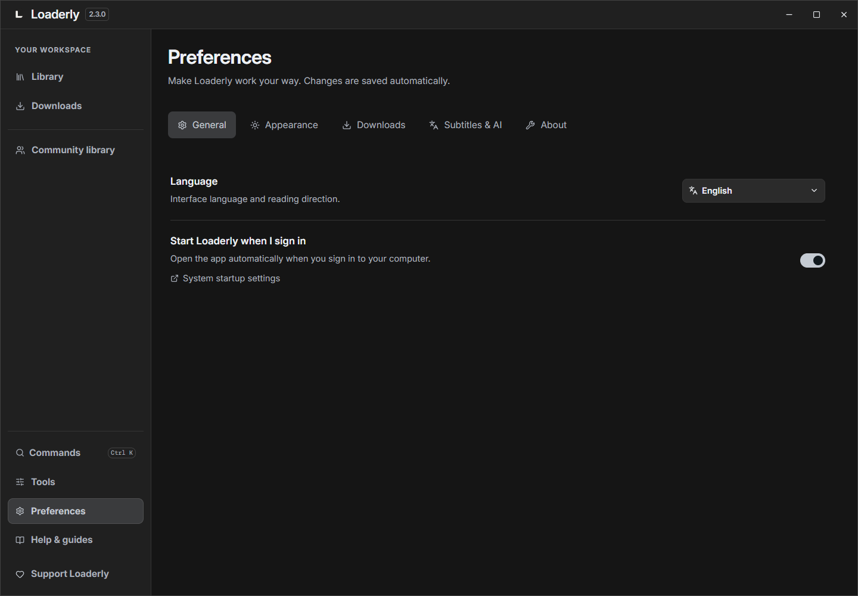Click the Help & guides book icon
Viewport: 858px width, 596px height.
pos(20,540)
